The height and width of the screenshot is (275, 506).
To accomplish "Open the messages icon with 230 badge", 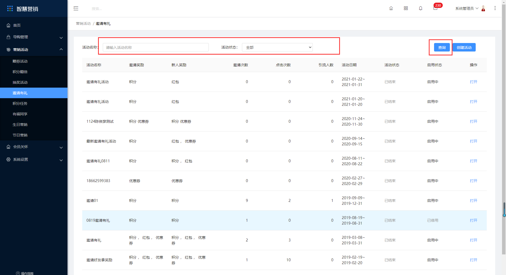I will 435,8.
